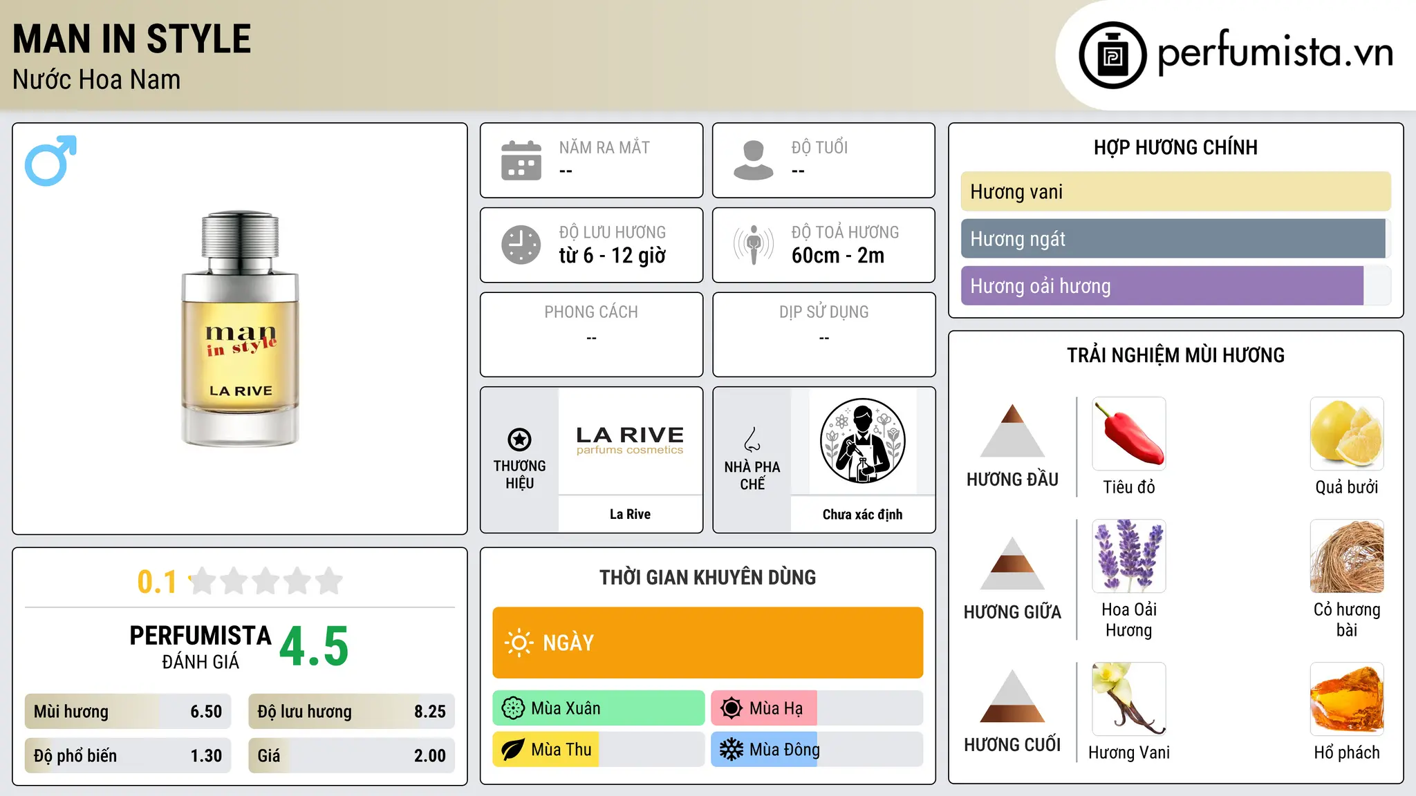Click the Mùa Hạ season bar

pos(817,708)
